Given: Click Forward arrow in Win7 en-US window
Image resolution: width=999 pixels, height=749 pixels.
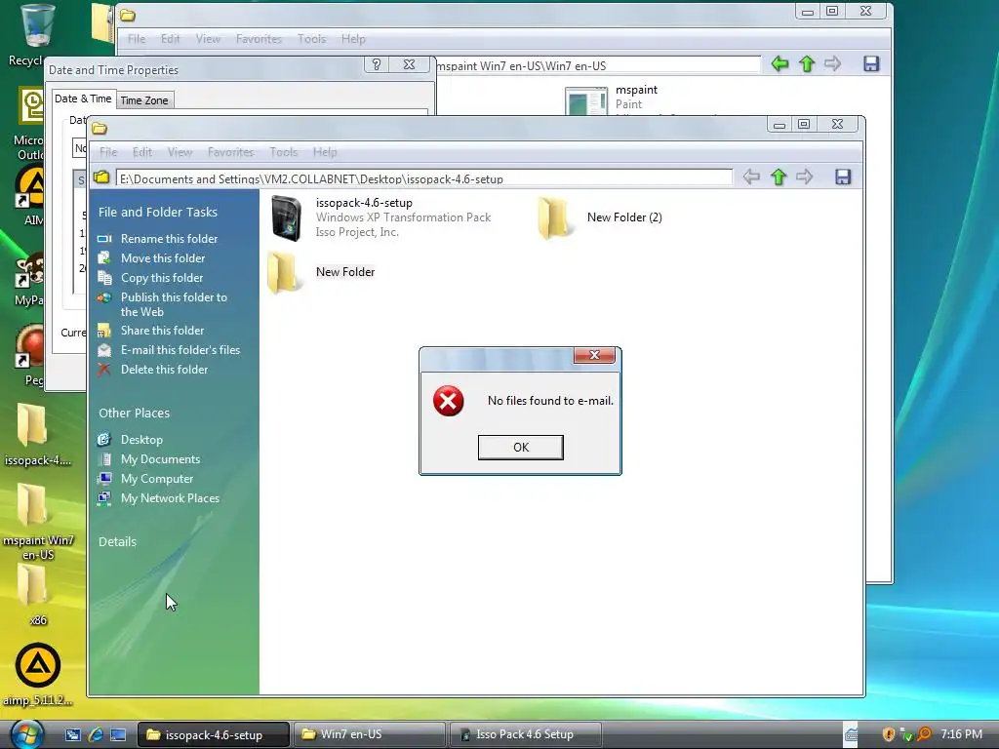Looking at the screenshot, I should [833, 63].
